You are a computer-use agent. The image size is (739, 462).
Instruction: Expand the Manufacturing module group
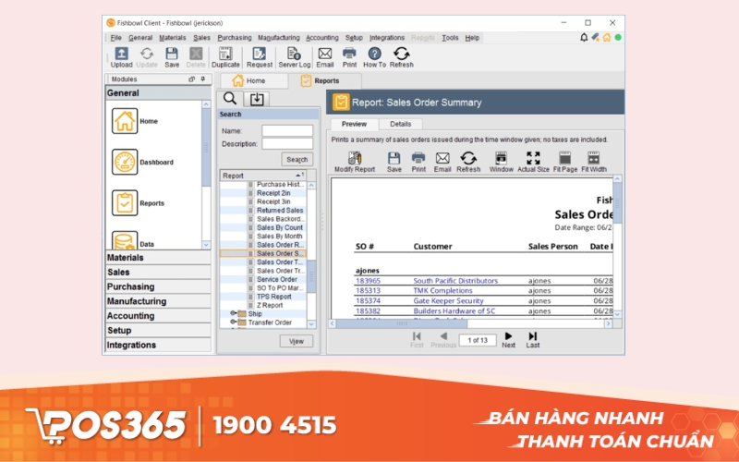[x=158, y=301]
